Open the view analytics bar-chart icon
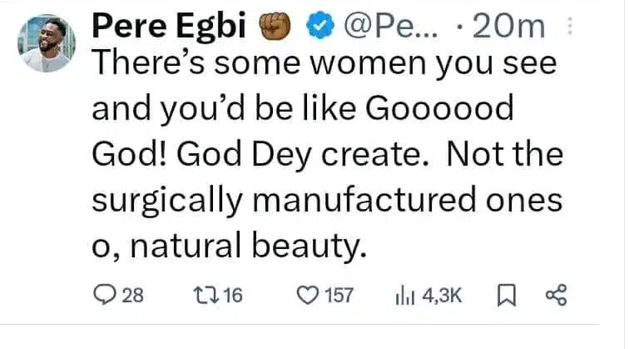629x349 pixels. (x=405, y=294)
